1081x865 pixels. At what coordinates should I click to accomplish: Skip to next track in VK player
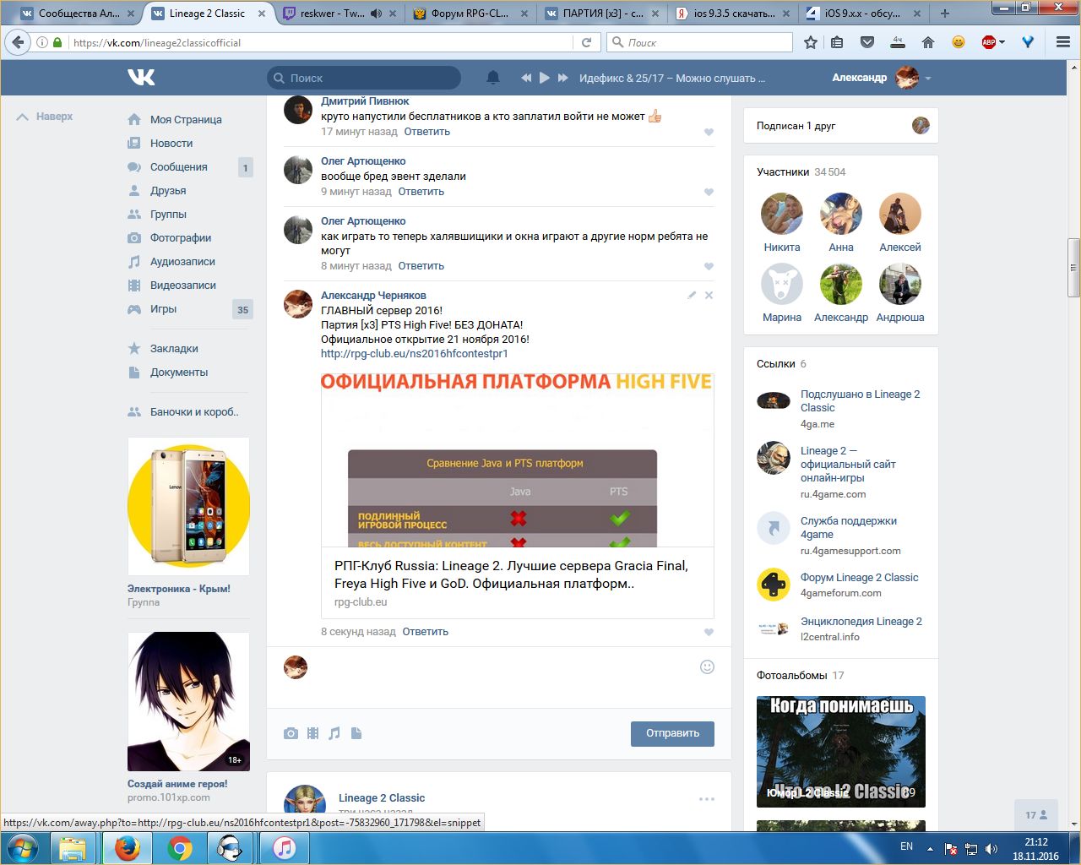[x=563, y=78]
